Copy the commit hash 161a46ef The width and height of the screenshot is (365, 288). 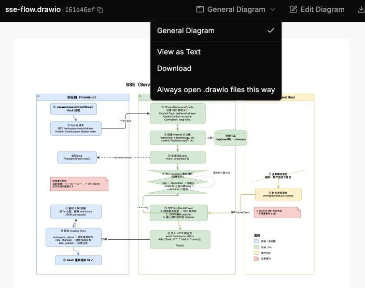pos(100,10)
